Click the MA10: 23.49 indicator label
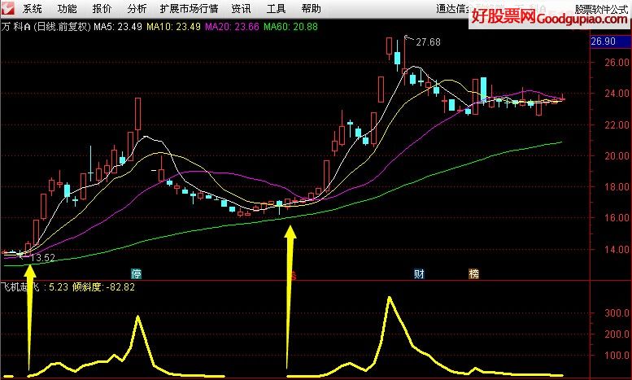 (173, 27)
